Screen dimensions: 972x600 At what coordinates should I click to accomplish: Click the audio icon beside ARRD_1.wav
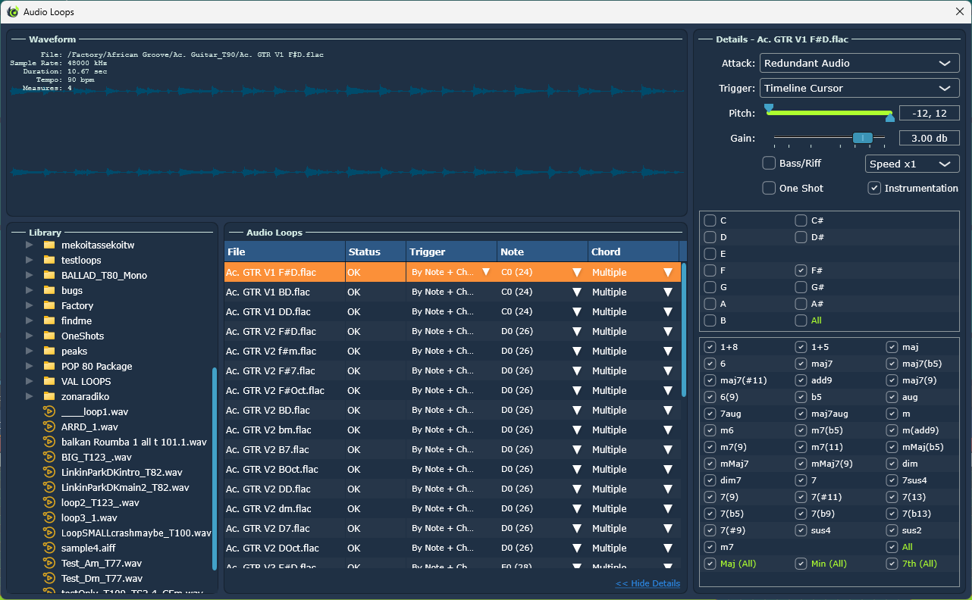pyautogui.click(x=49, y=427)
